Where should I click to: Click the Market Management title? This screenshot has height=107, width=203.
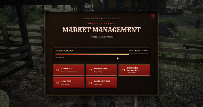(x=101, y=30)
